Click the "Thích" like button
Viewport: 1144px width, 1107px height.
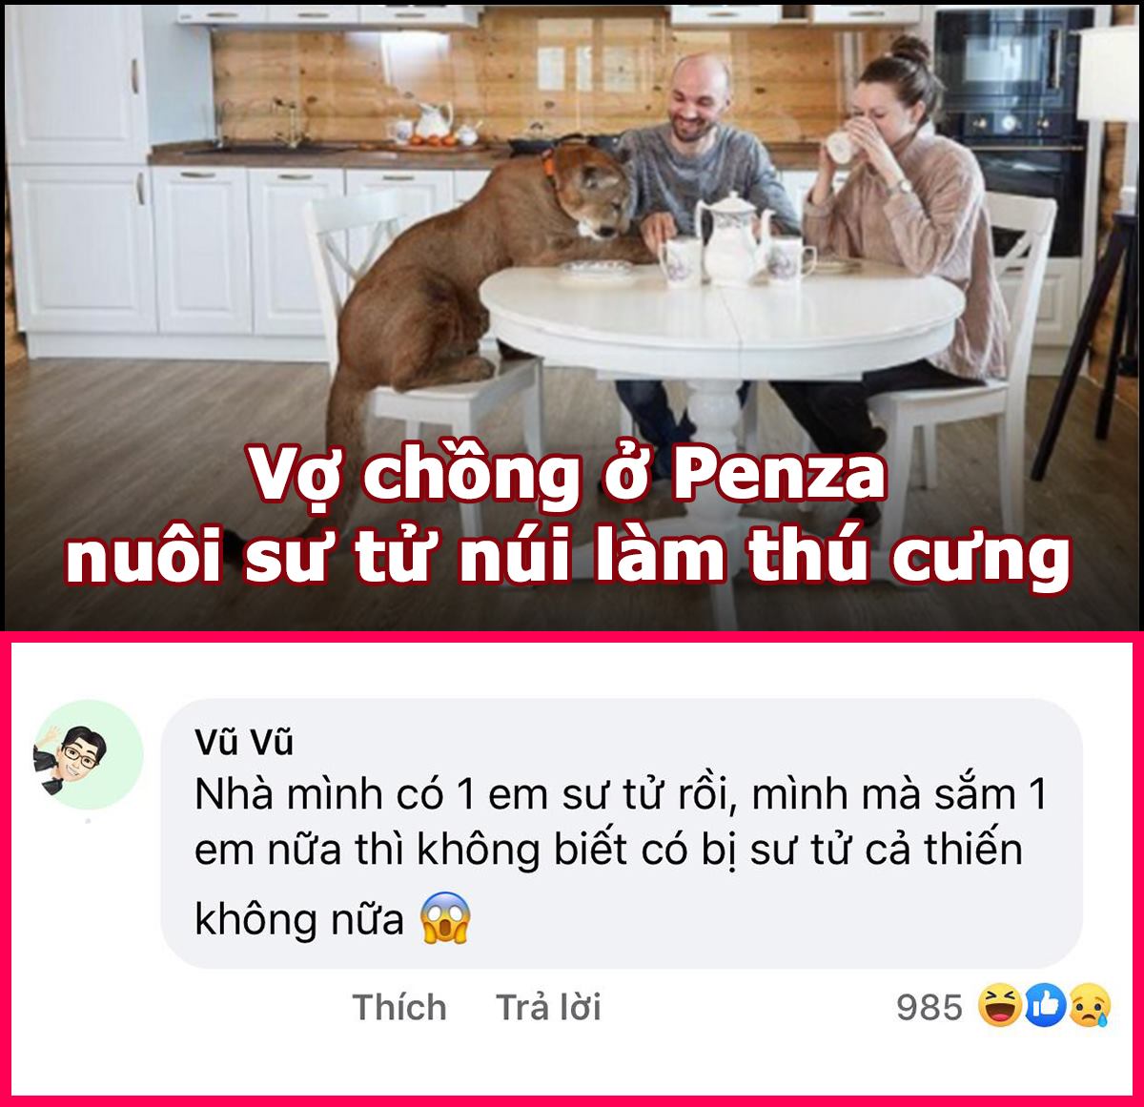[399, 1007]
